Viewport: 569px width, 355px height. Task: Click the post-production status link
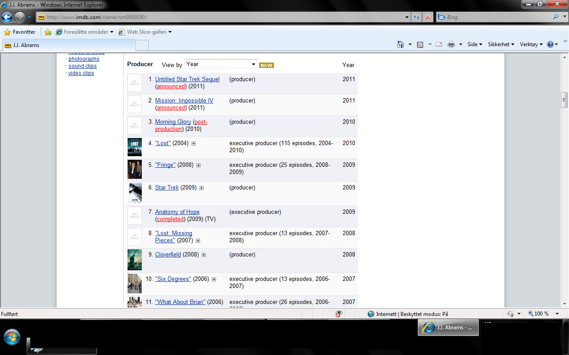[181, 126]
